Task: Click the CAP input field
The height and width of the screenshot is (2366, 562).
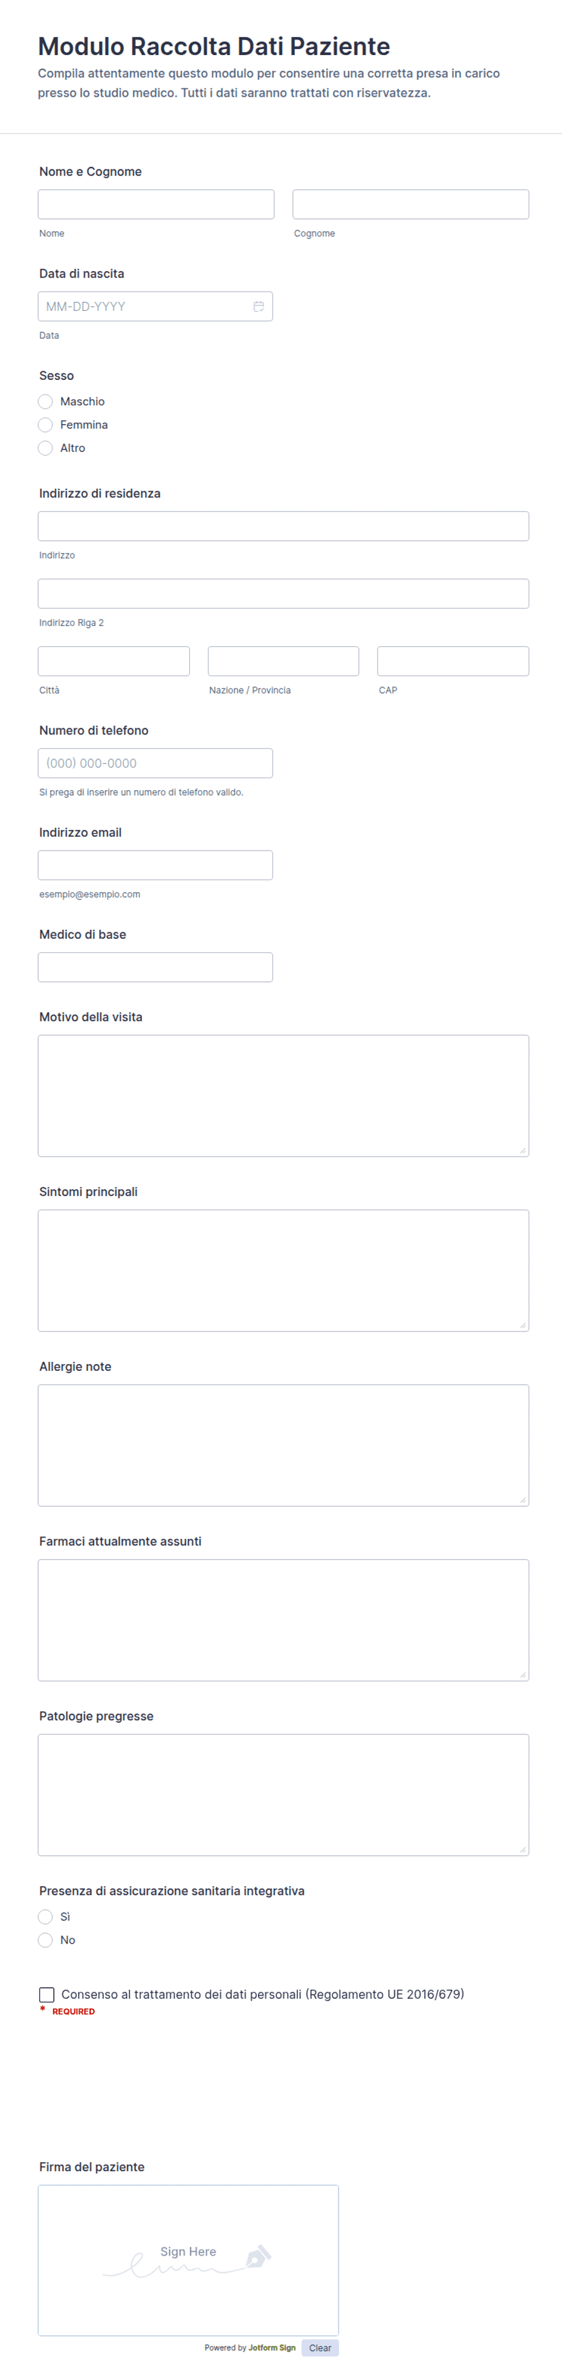Action: coord(453,661)
